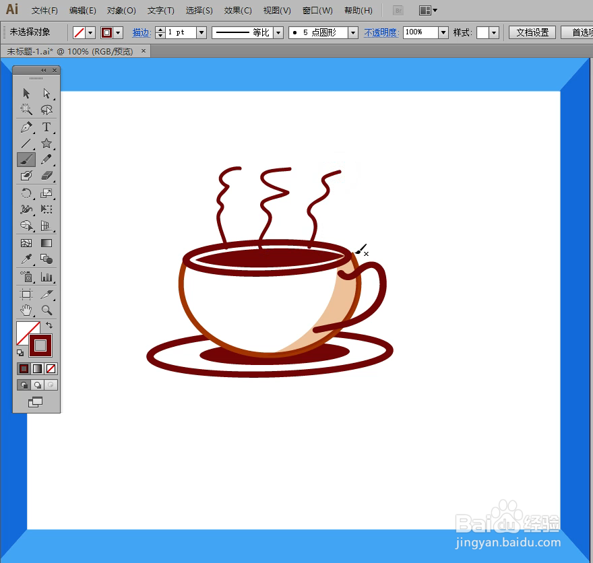Pick the Paintbrush tool

(26, 160)
